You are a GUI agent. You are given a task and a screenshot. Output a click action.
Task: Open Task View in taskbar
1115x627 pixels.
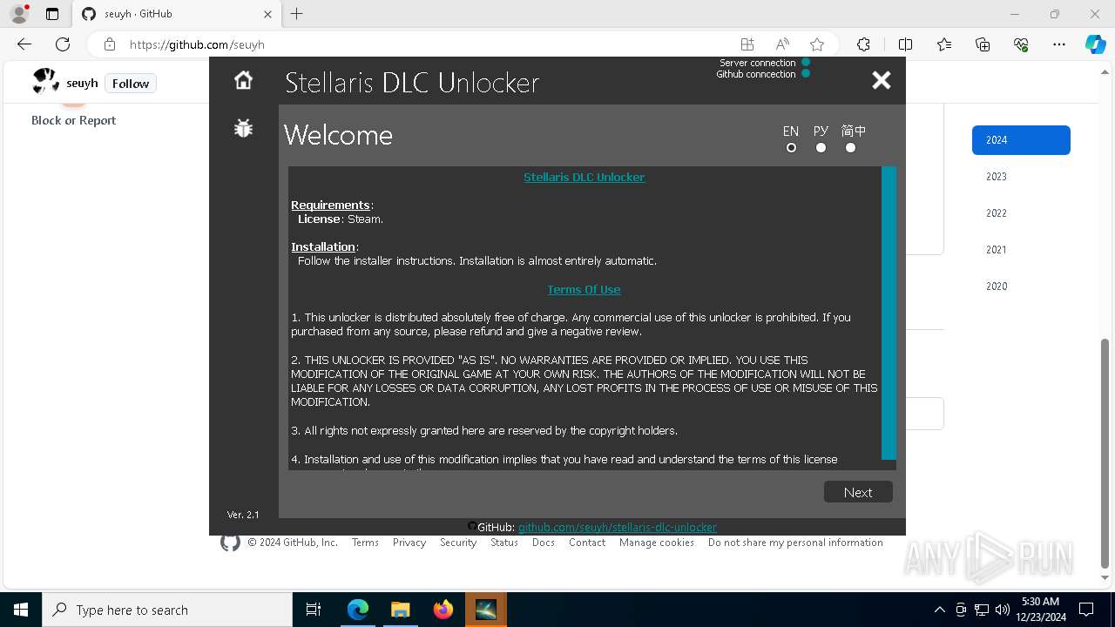(x=314, y=610)
